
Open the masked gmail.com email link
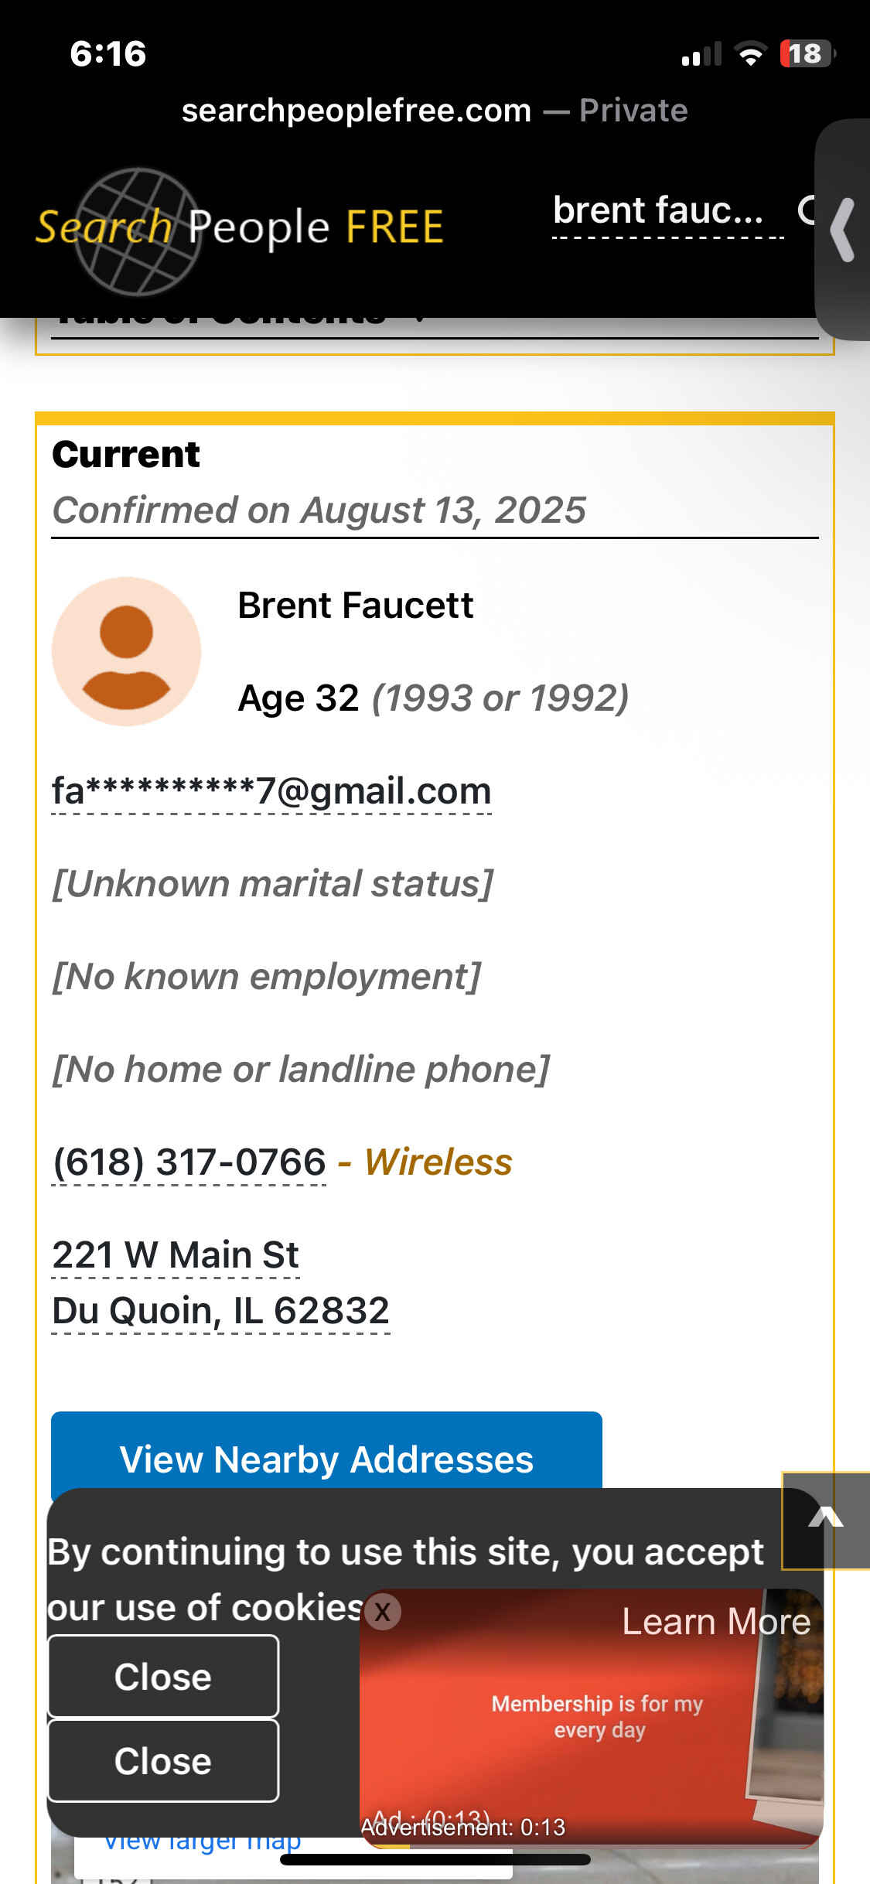pyautogui.click(x=271, y=791)
